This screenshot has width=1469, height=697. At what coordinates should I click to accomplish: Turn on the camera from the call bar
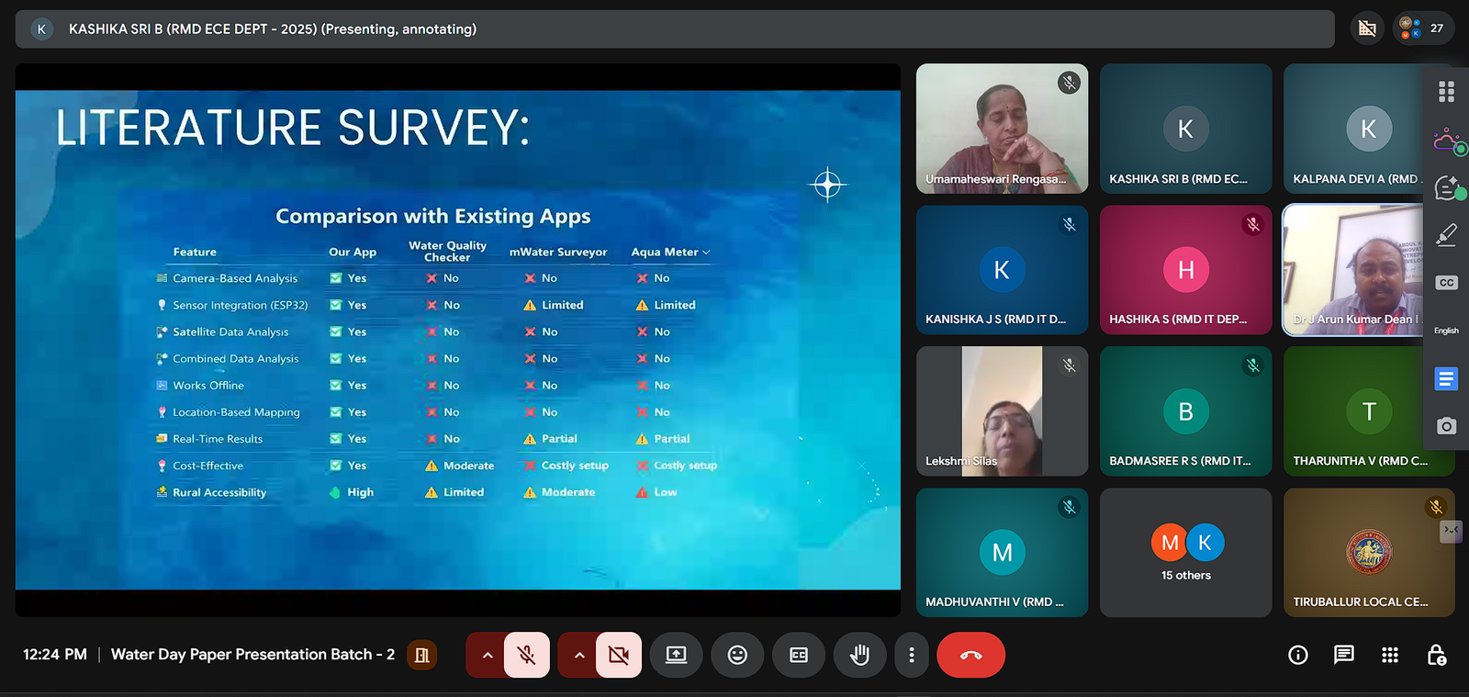pos(619,655)
